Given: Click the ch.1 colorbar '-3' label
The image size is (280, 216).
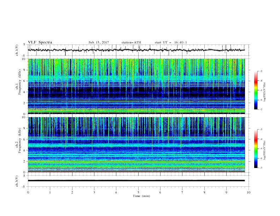Looking at the screenshot, I should coord(261,71).
